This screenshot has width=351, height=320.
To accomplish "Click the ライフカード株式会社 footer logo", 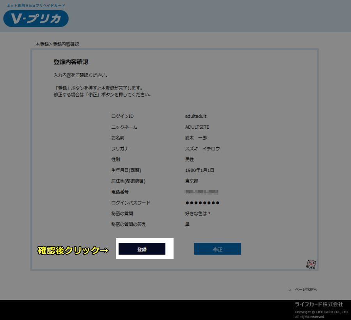I will 319,304.
